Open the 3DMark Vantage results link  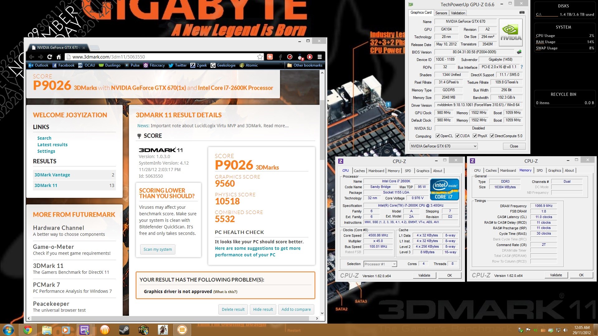[52, 175]
